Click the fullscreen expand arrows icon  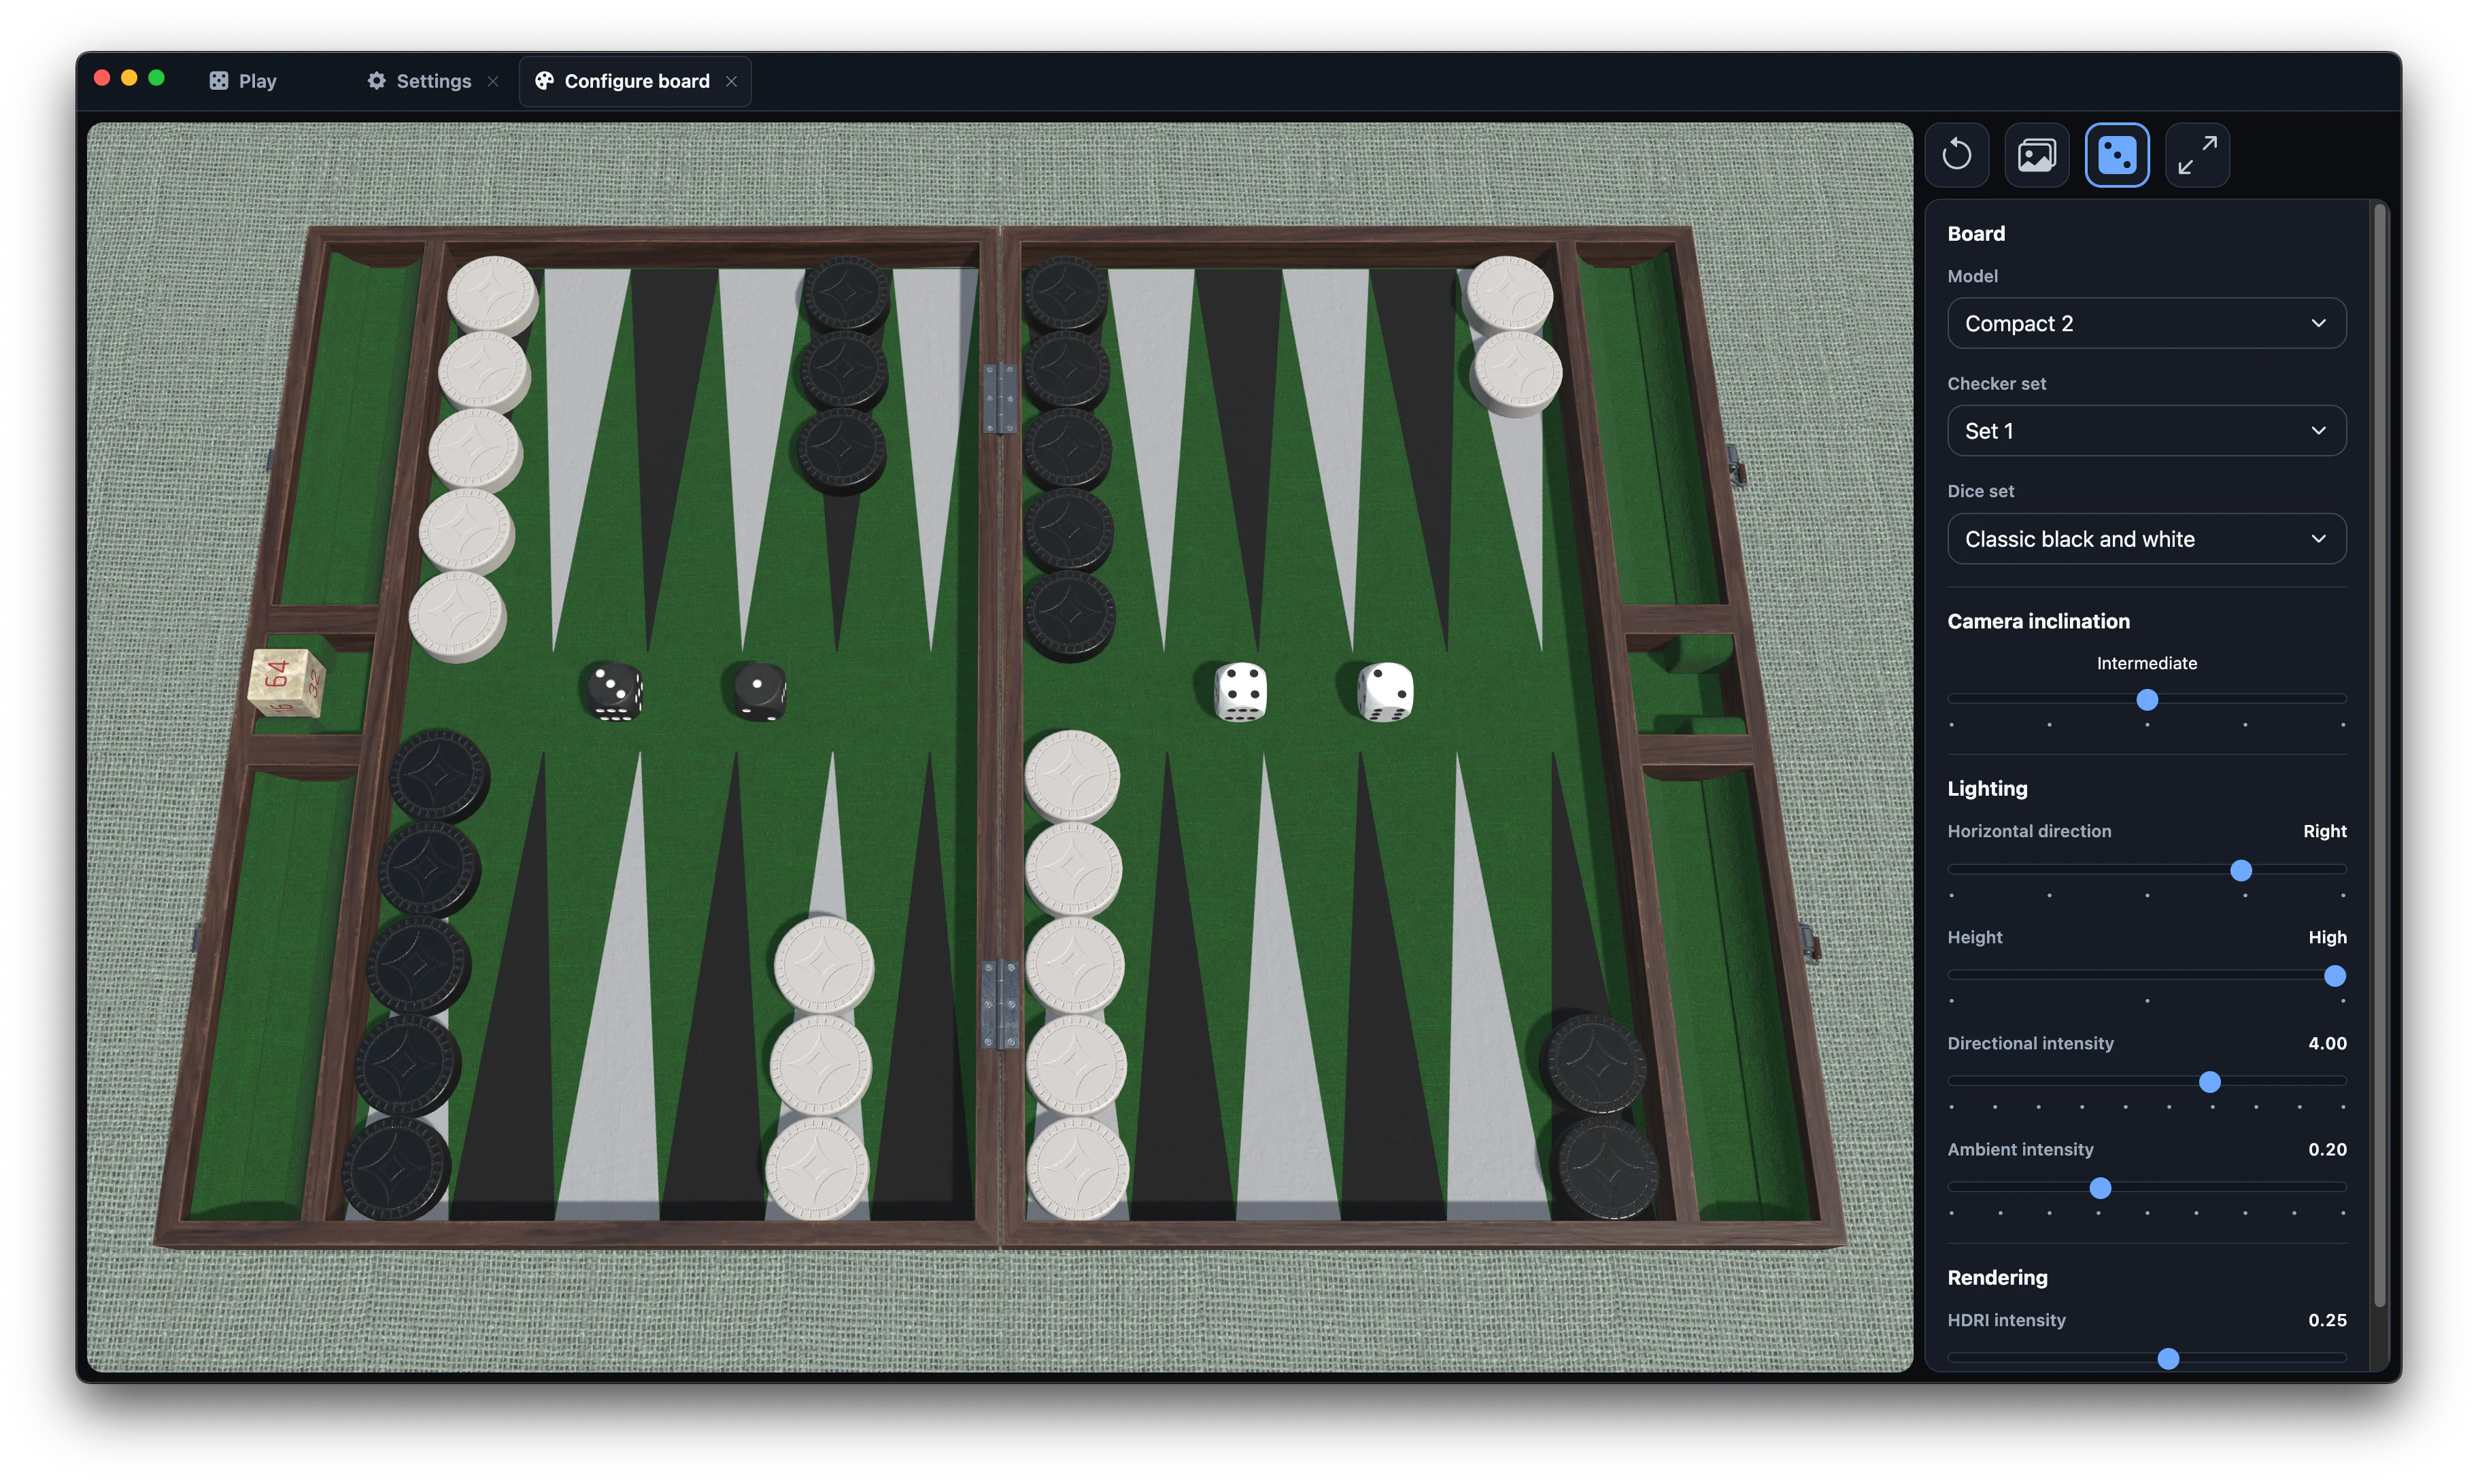(2196, 155)
